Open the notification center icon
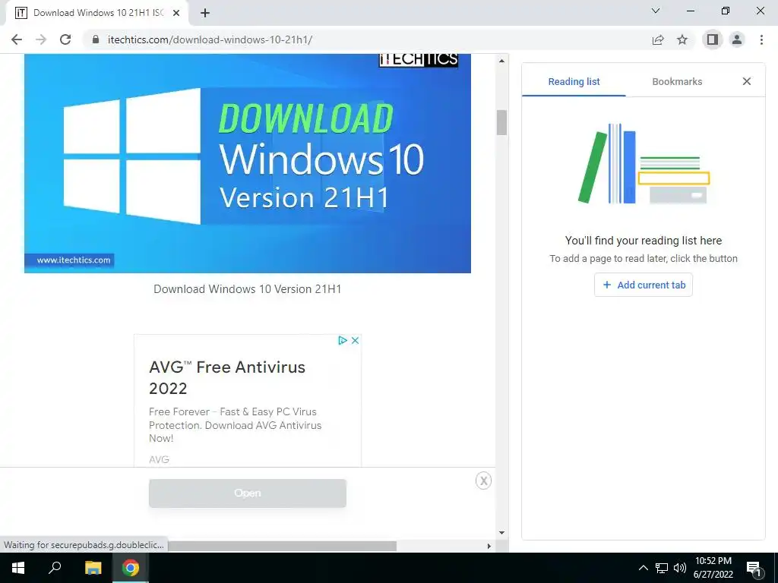 (x=754, y=568)
